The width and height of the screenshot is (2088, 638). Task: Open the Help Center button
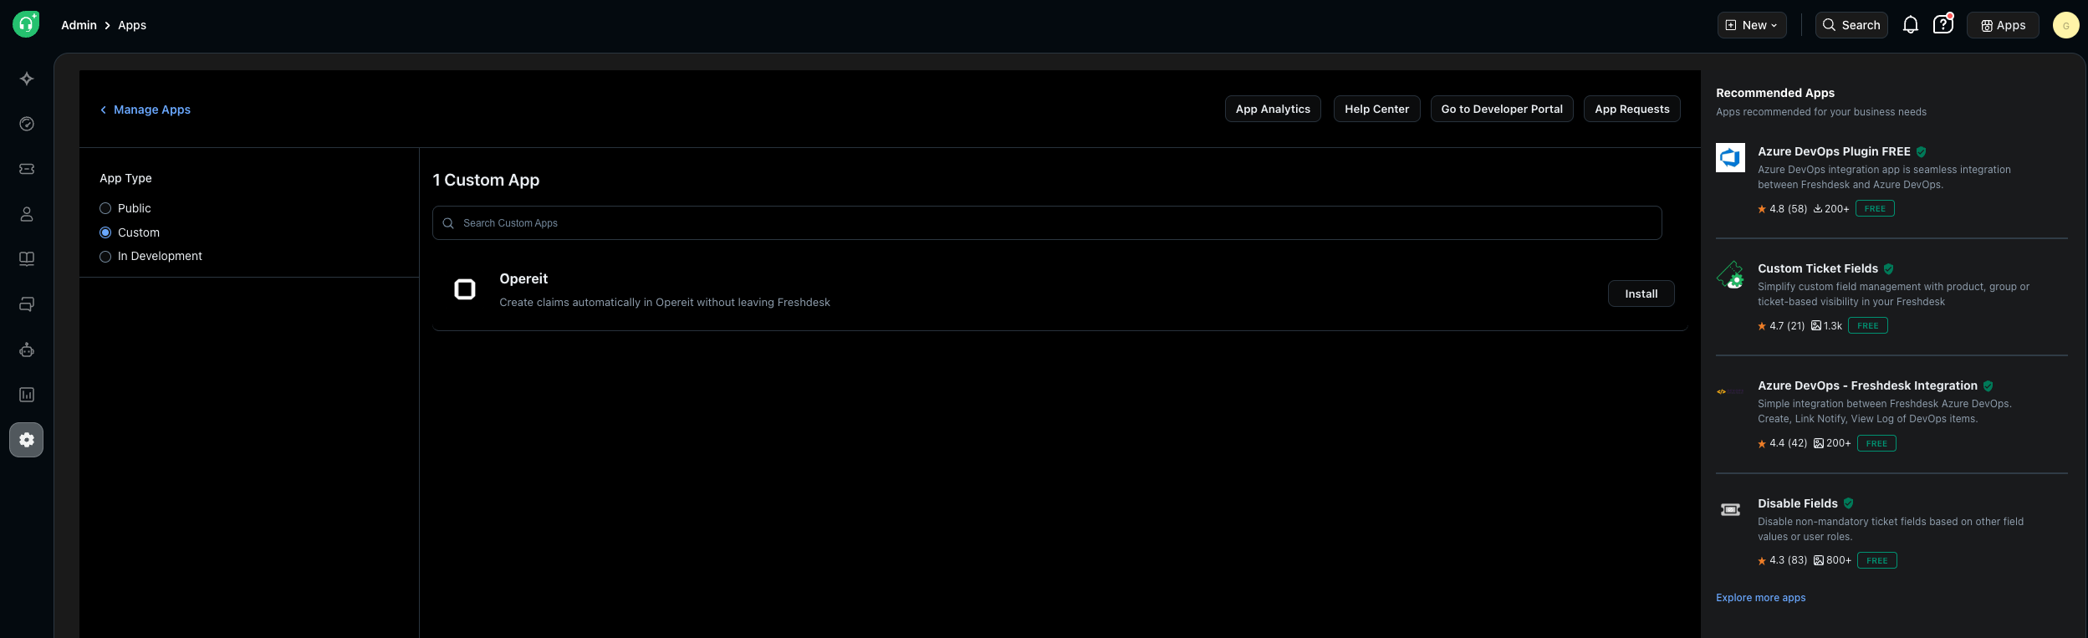point(1376,109)
